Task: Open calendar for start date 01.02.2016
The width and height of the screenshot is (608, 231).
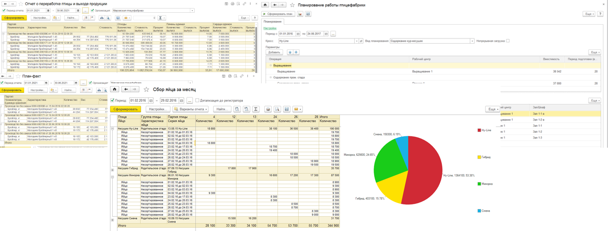Action: (x=151, y=100)
